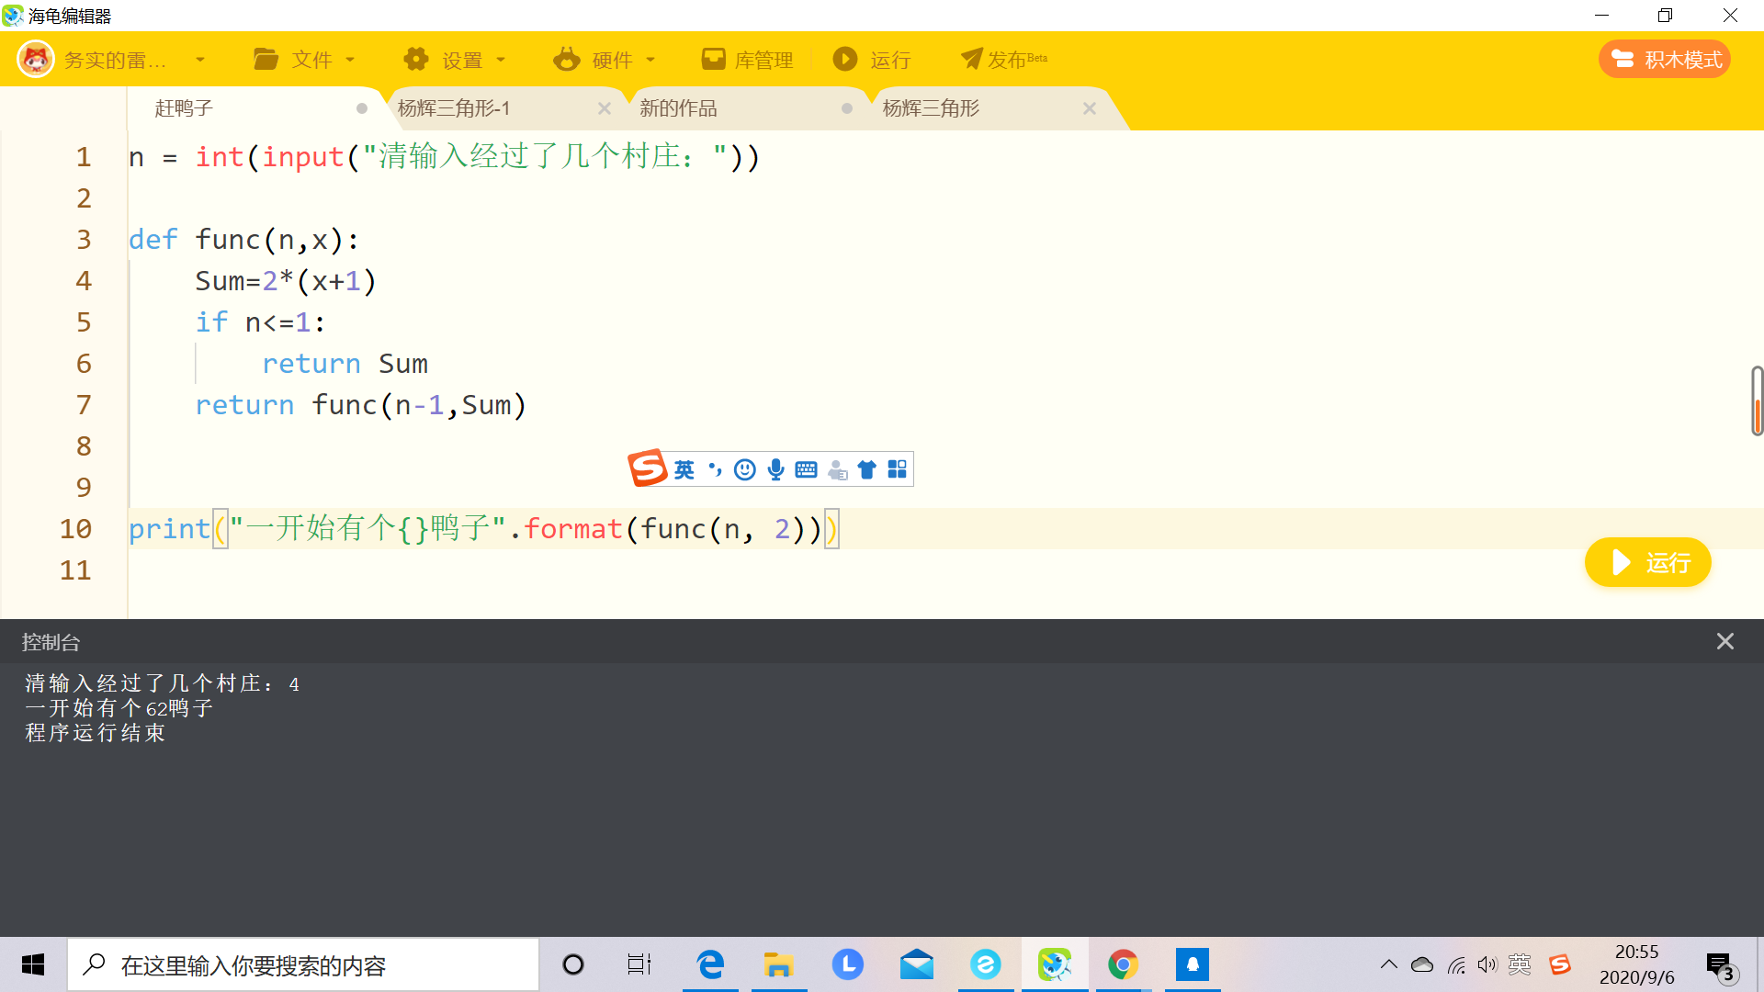Switch to 积木模式 block mode
1764x992 pixels.
click(1665, 60)
